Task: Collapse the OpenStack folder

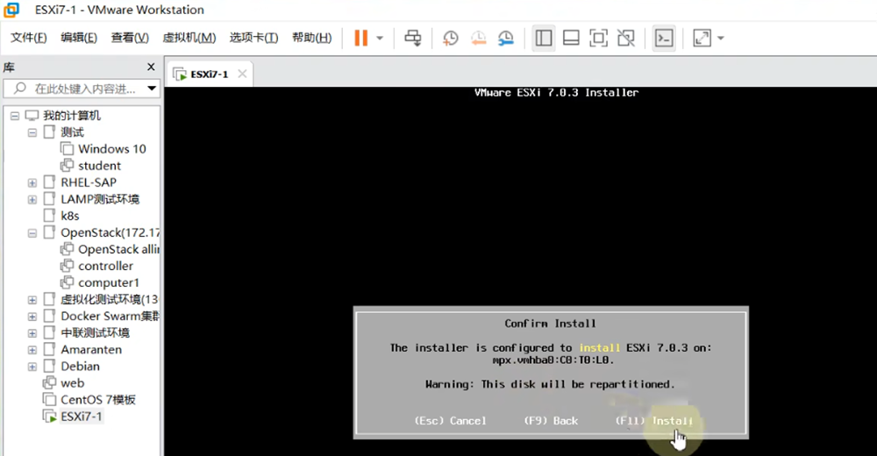Action: point(32,232)
